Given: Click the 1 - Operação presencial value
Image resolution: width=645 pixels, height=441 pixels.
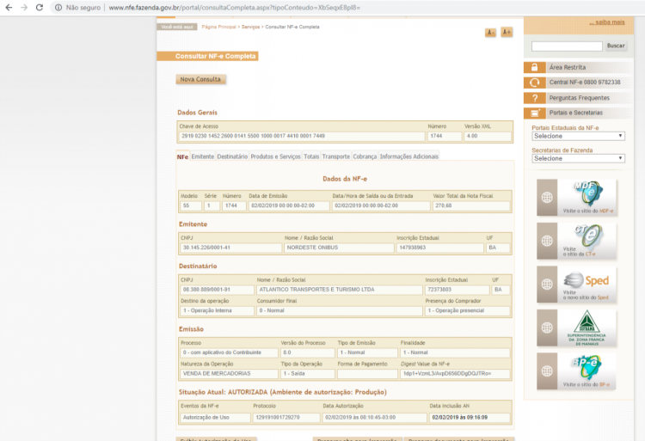Looking at the screenshot, I should 456,310.
